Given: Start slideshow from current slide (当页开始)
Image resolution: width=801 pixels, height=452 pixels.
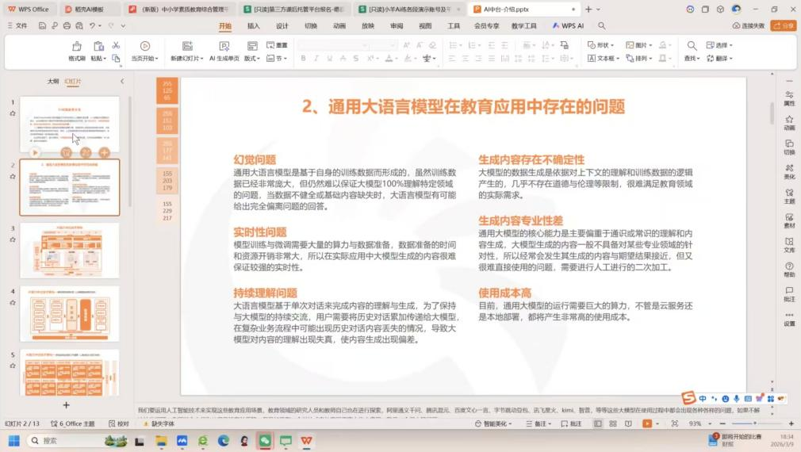Looking at the screenshot, I should click(x=144, y=47).
